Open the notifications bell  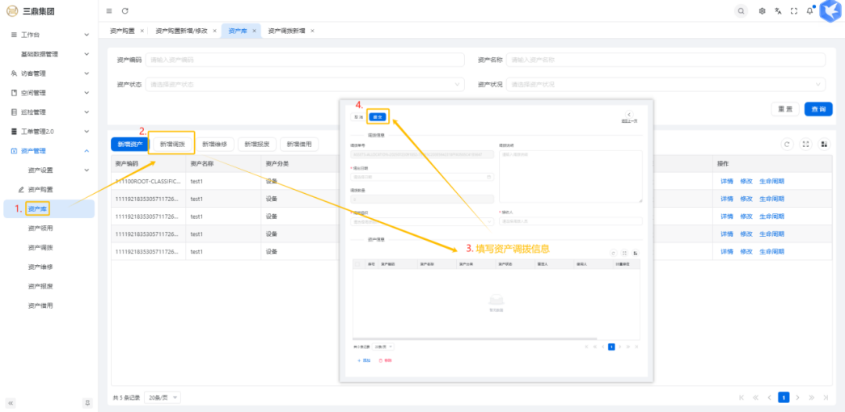tap(809, 11)
